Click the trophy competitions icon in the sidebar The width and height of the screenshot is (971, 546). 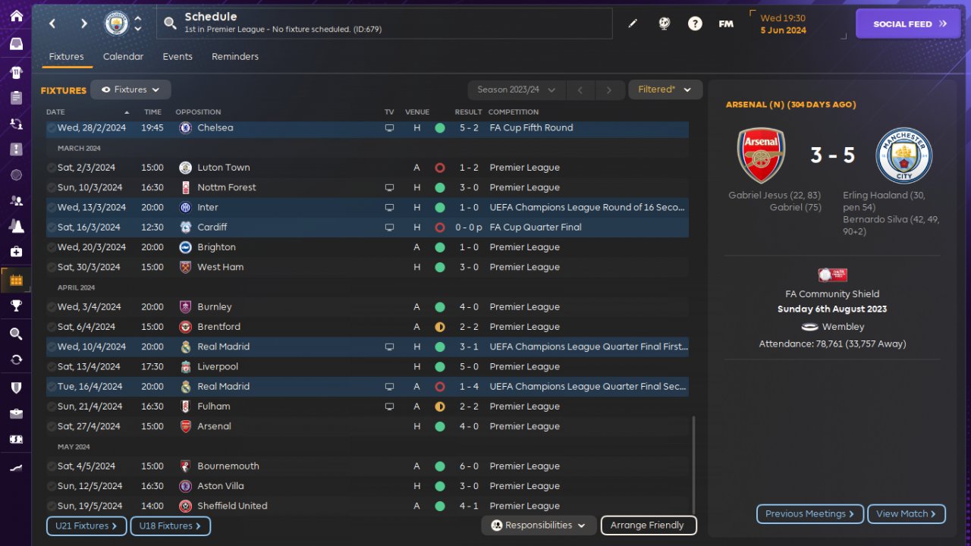pos(16,306)
